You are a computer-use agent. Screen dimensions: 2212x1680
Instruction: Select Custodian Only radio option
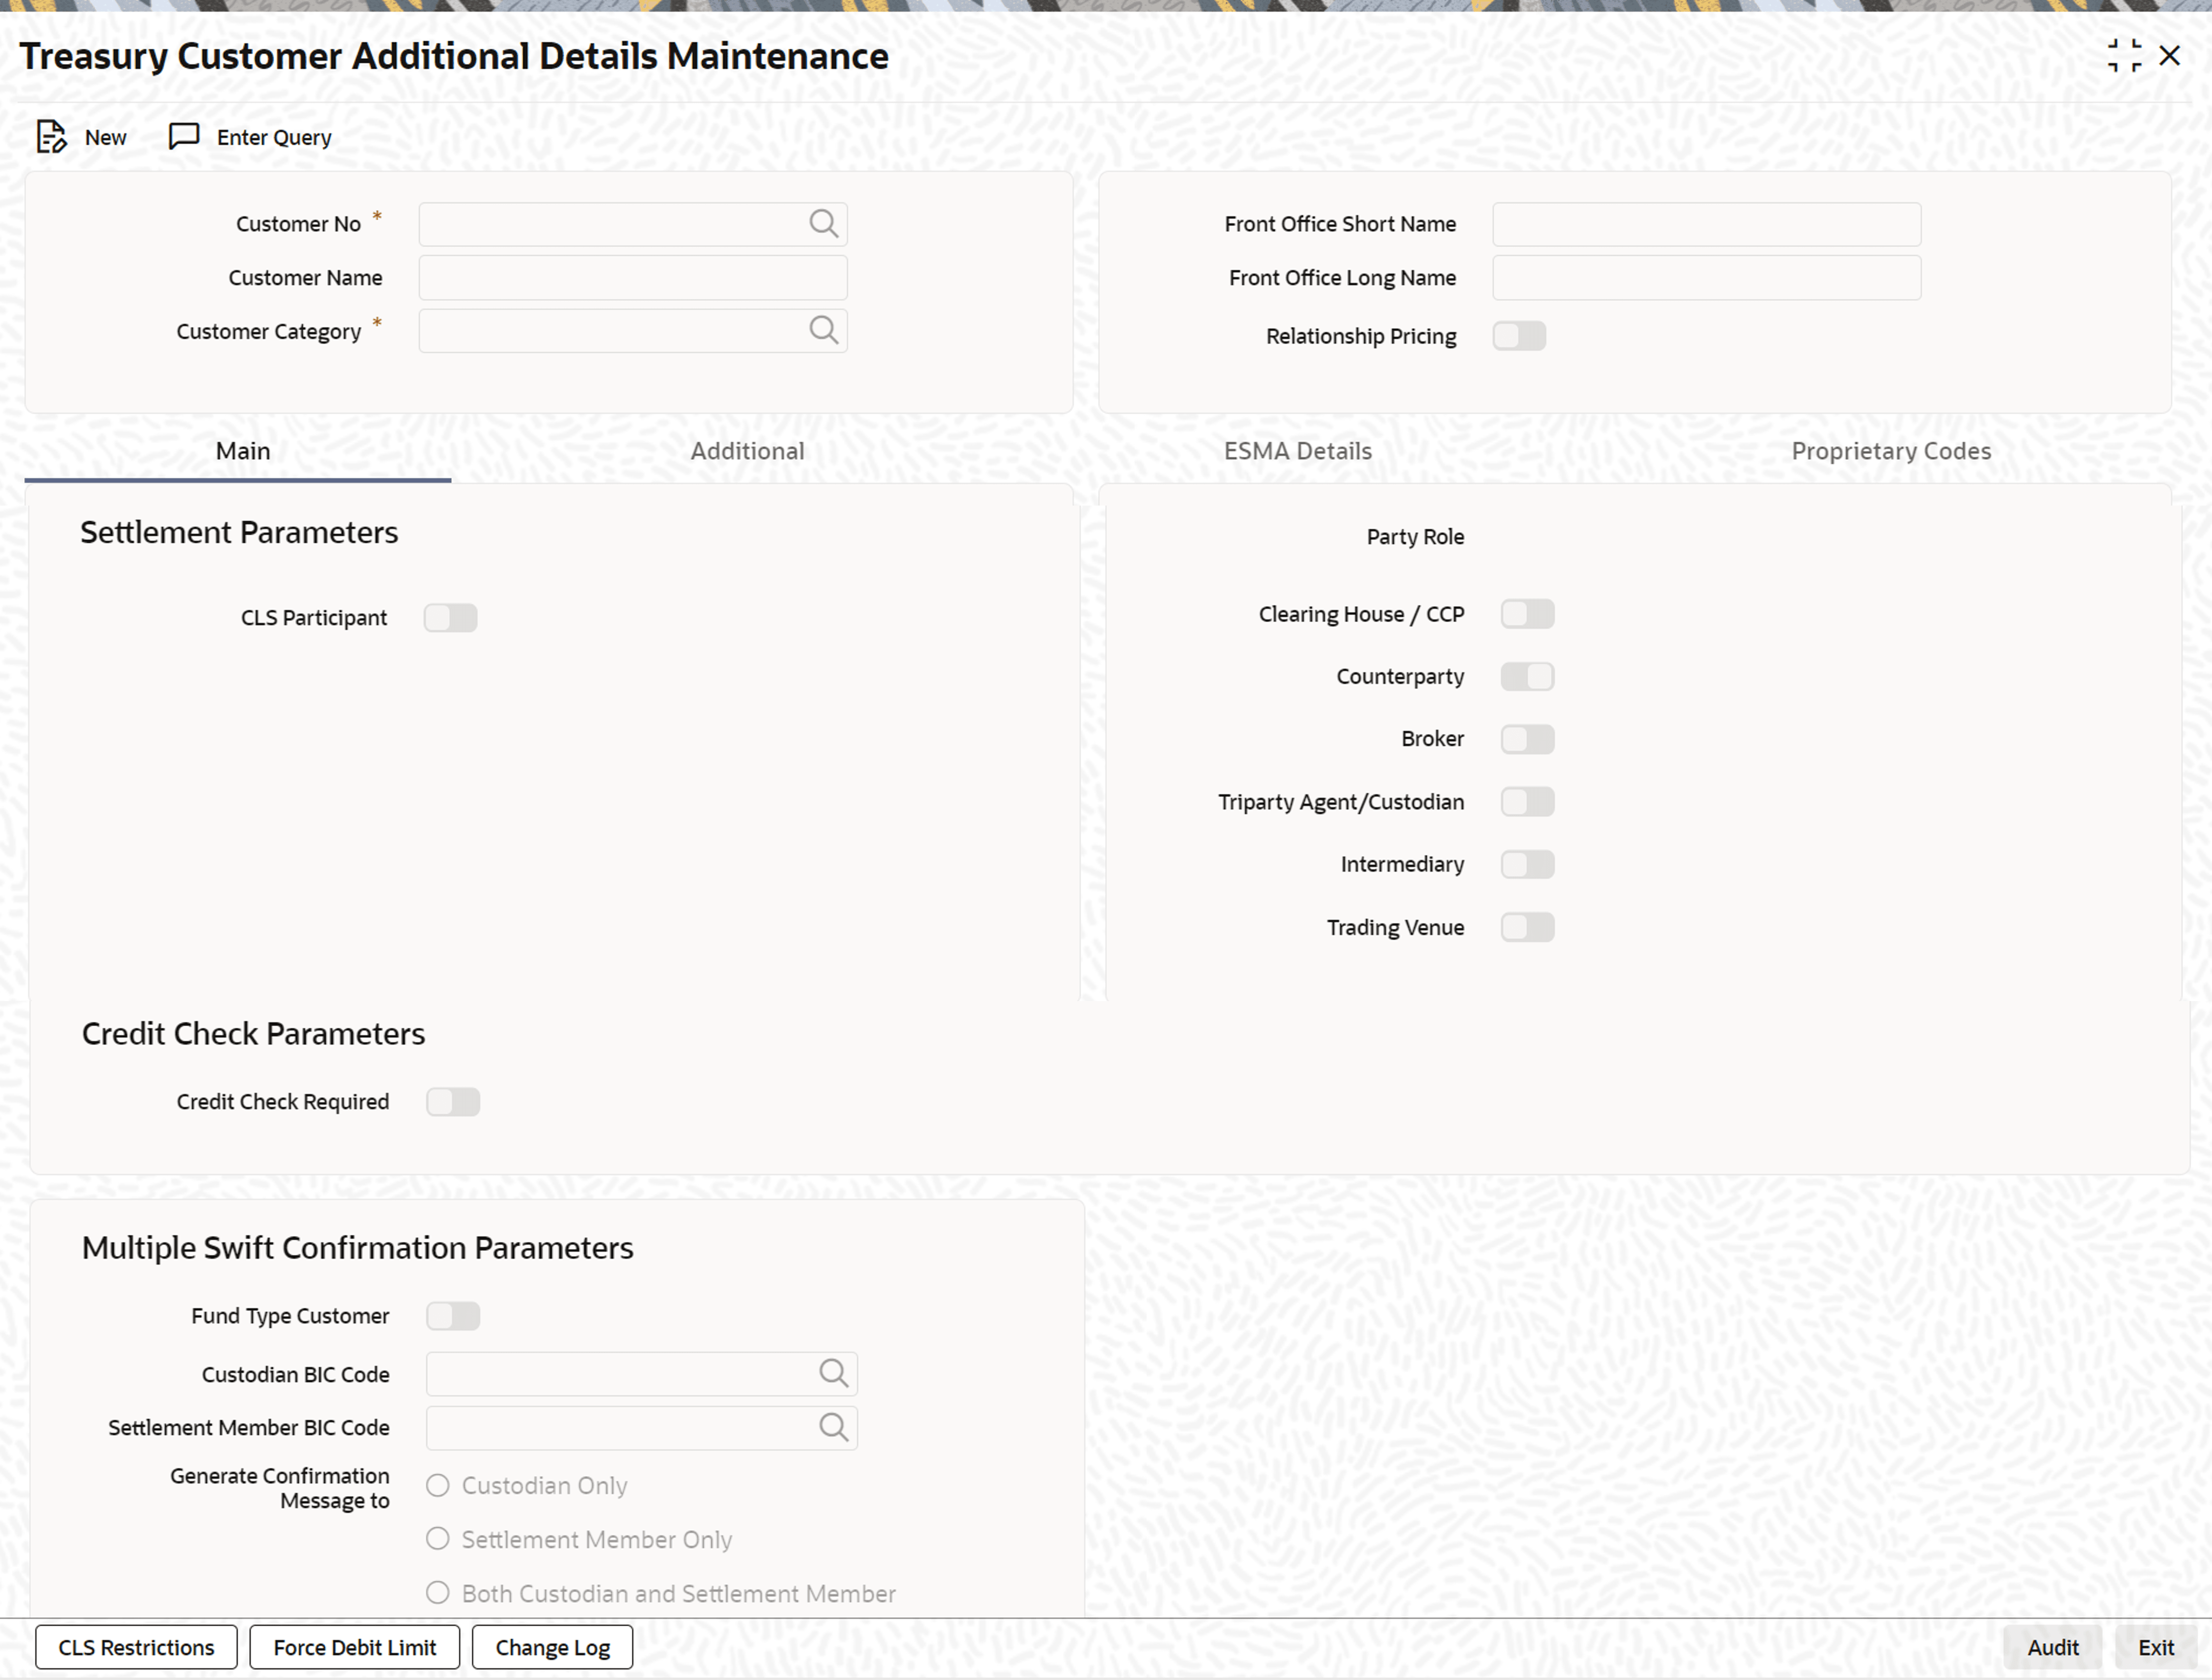(438, 1485)
